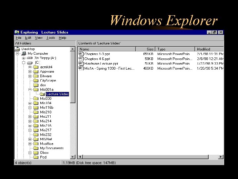The image size is (238, 179).
Task: Click the dos folder icon
Action: [x=36, y=85]
